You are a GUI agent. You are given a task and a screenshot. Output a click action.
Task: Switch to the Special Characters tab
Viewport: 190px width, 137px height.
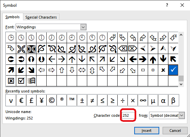(41, 17)
